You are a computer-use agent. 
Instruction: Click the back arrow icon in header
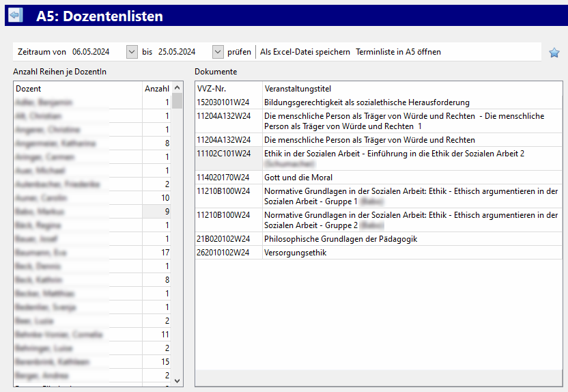tap(15, 15)
